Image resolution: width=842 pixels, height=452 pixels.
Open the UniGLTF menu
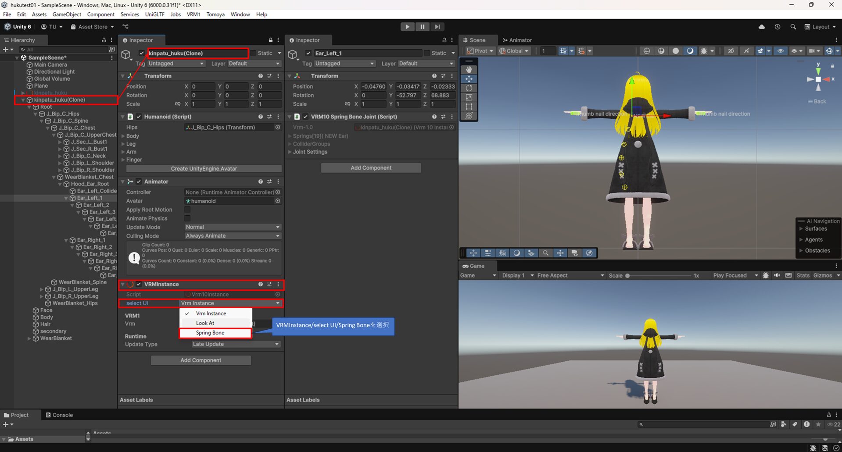pos(154,14)
